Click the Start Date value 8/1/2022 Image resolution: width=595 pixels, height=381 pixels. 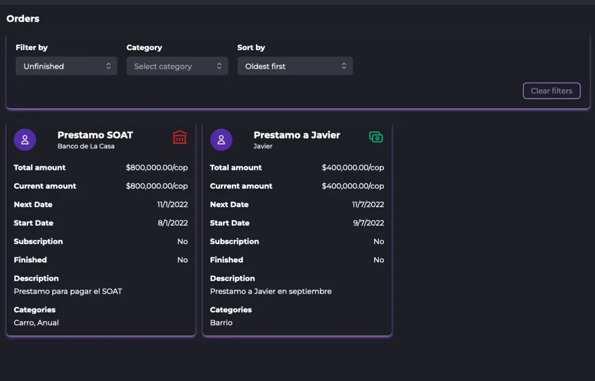pyautogui.click(x=173, y=223)
